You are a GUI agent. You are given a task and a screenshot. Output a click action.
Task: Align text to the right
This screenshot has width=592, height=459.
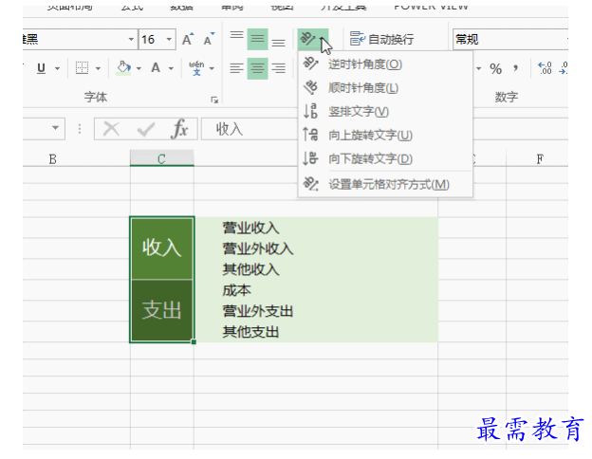(279, 68)
